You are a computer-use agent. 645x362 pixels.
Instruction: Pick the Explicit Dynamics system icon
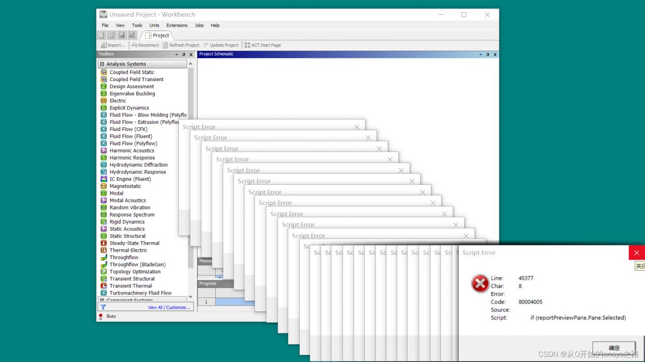point(104,108)
